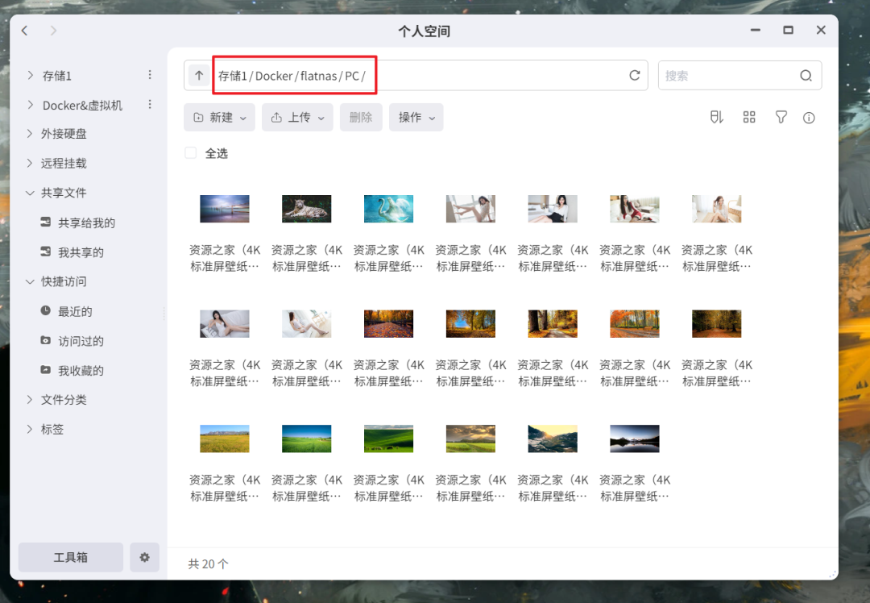This screenshot has width=870, height=603.
Task: Select the pier seascape wallpaper thumbnail
Action: [224, 209]
